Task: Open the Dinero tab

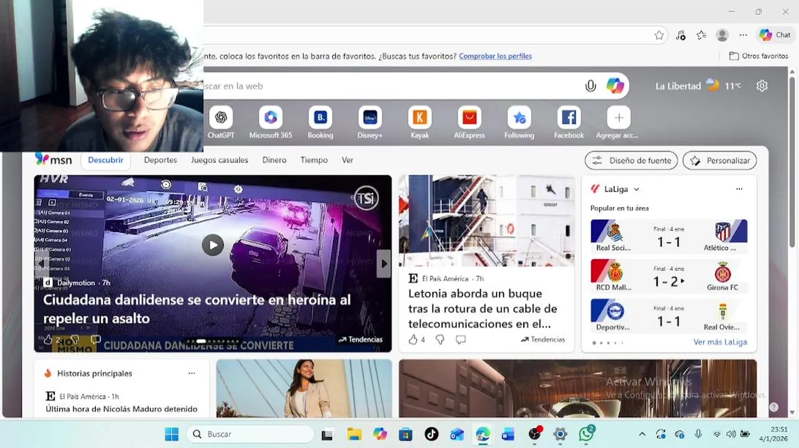Action: [274, 160]
